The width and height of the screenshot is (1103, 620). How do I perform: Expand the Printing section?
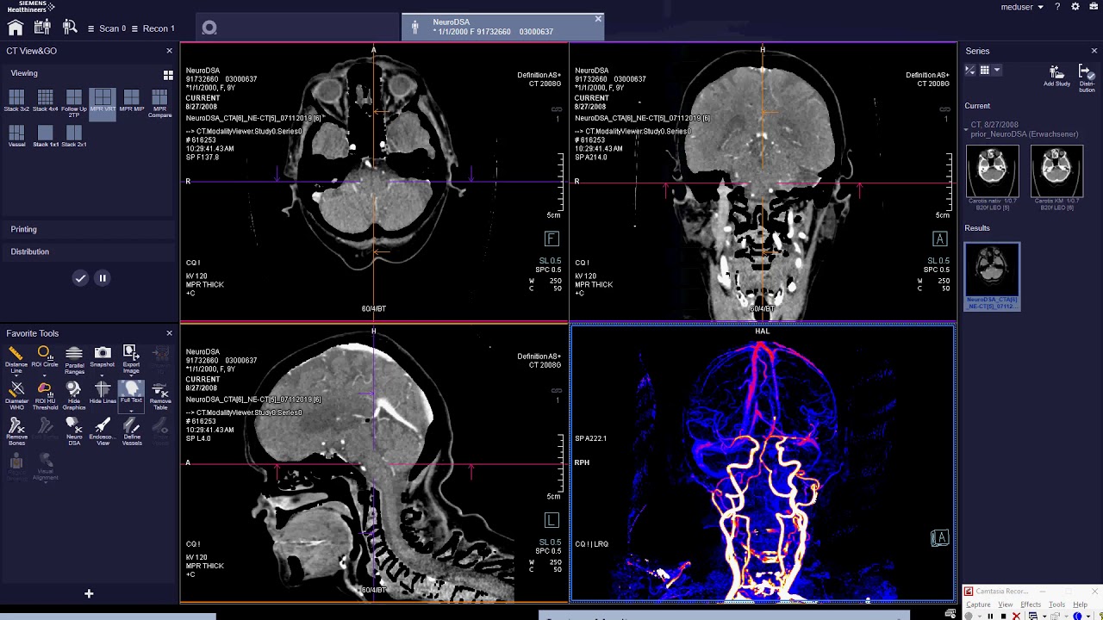(90, 229)
